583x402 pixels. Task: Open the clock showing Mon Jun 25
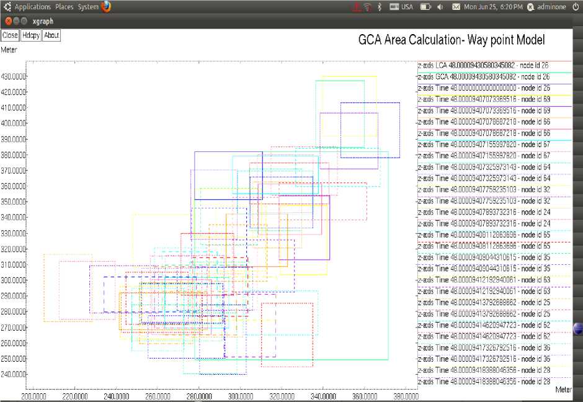493,7
